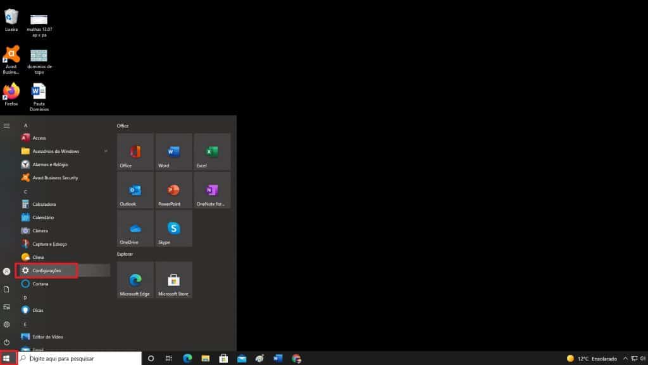This screenshot has height=365, width=648.
Task: Select the Firefox desktop shortcut
Action: point(11,95)
